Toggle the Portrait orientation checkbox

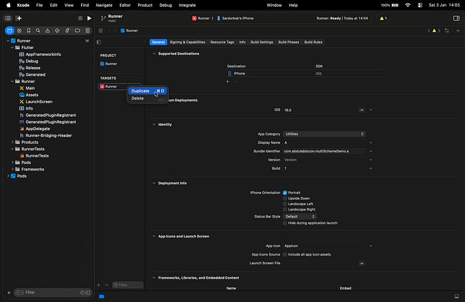(x=285, y=192)
